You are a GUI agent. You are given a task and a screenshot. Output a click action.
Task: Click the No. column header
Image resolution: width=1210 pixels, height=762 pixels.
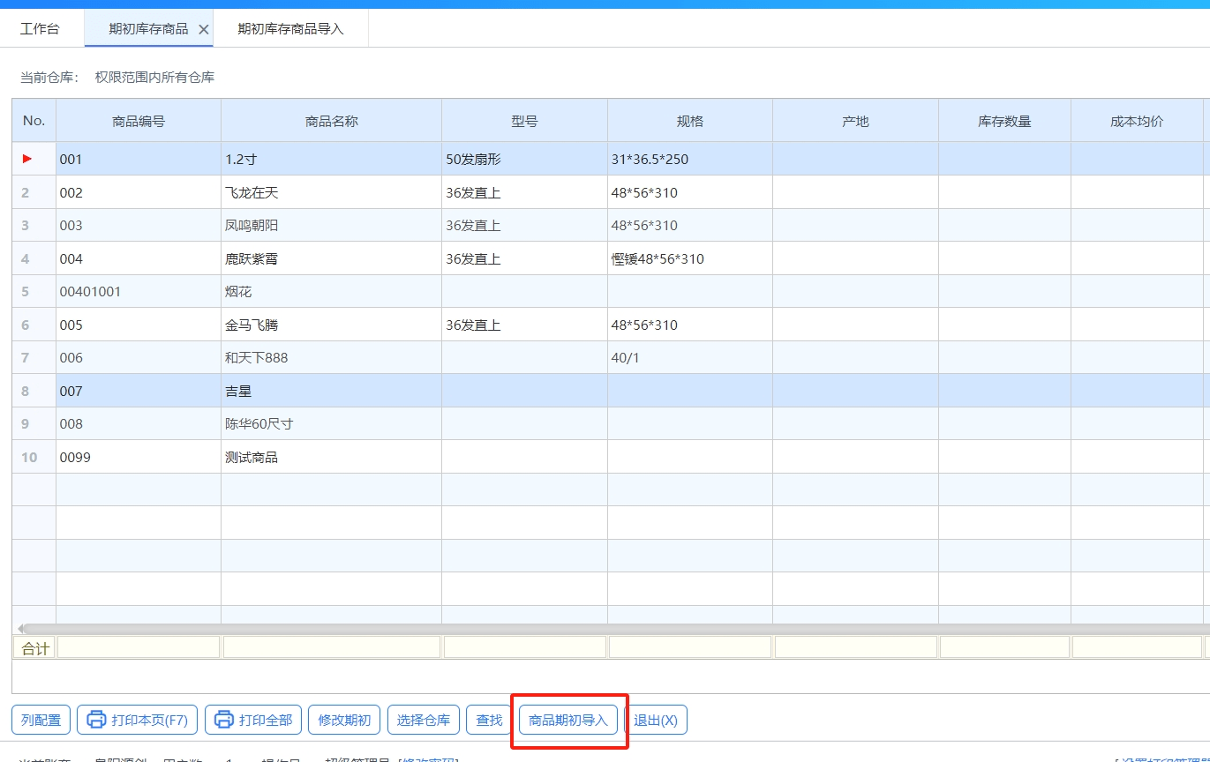(x=34, y=120)
